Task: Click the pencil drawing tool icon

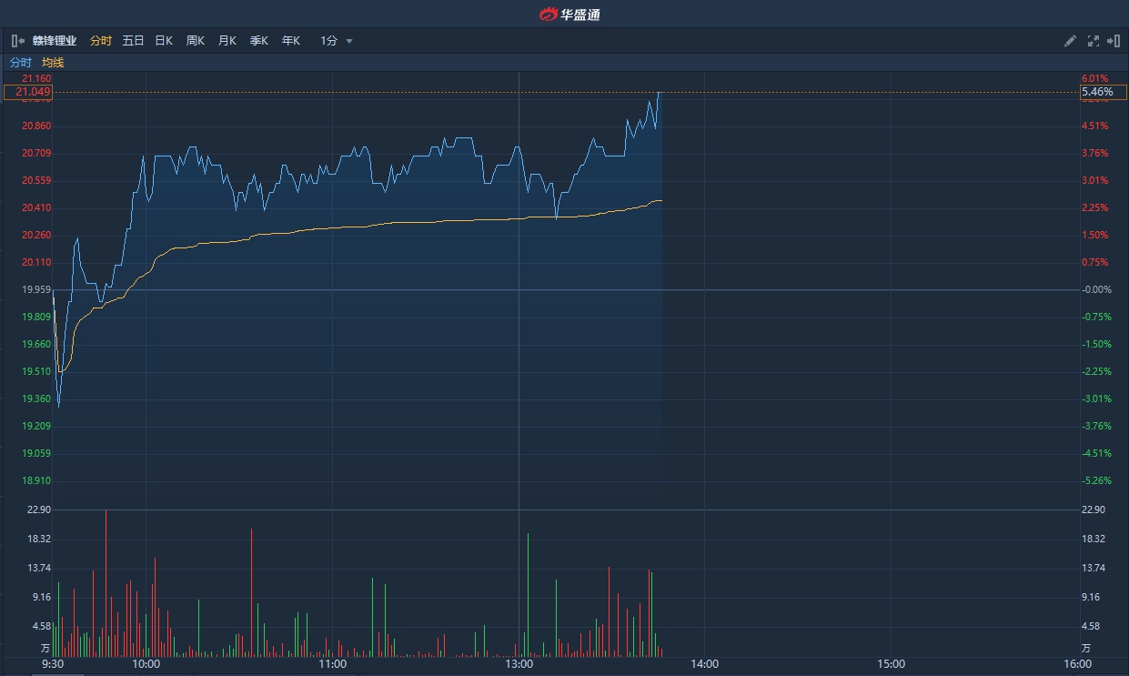Action: (x=1070, y=41)
